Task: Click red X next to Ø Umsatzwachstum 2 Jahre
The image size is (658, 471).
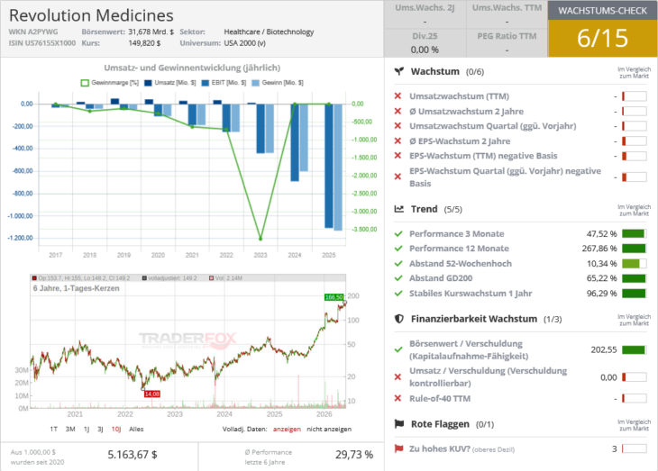Action: [398, 111]
